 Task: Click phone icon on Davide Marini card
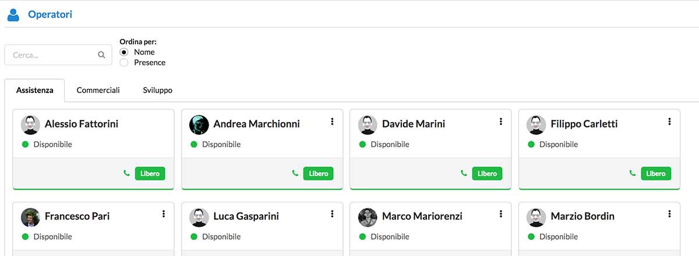pyautogui.click(x=464, y=173)
